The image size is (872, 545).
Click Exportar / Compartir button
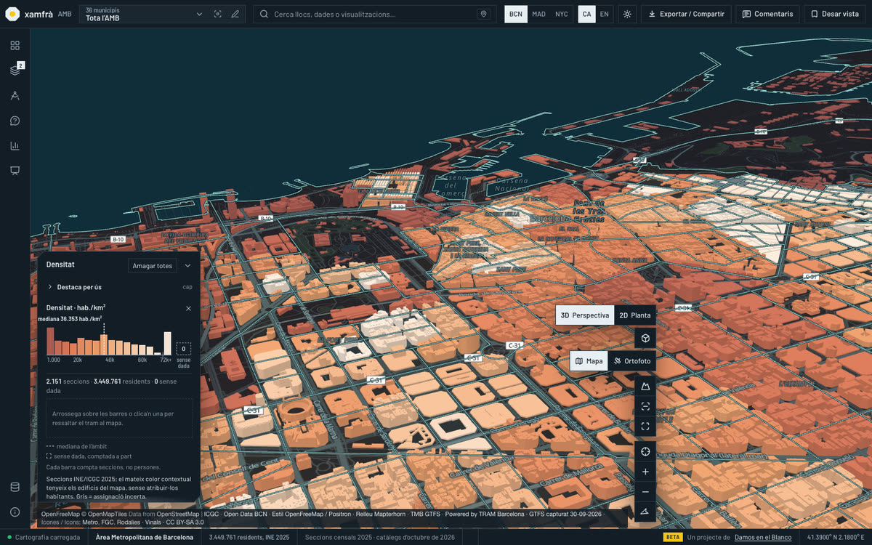coord(686,14)
